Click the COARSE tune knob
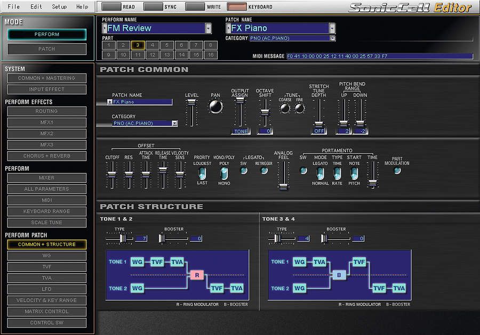 click(x=285, y=108)
